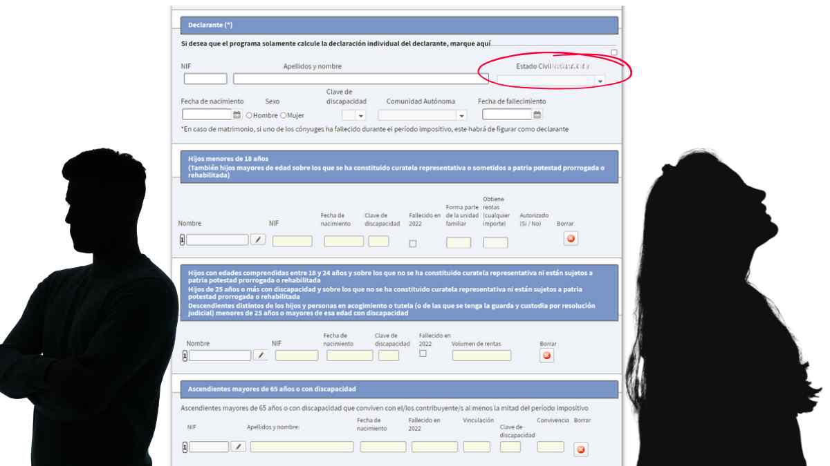Focus the NIF field of the minor child row
This screenshot has height=466, width=830.
click(x=293, y=241)
